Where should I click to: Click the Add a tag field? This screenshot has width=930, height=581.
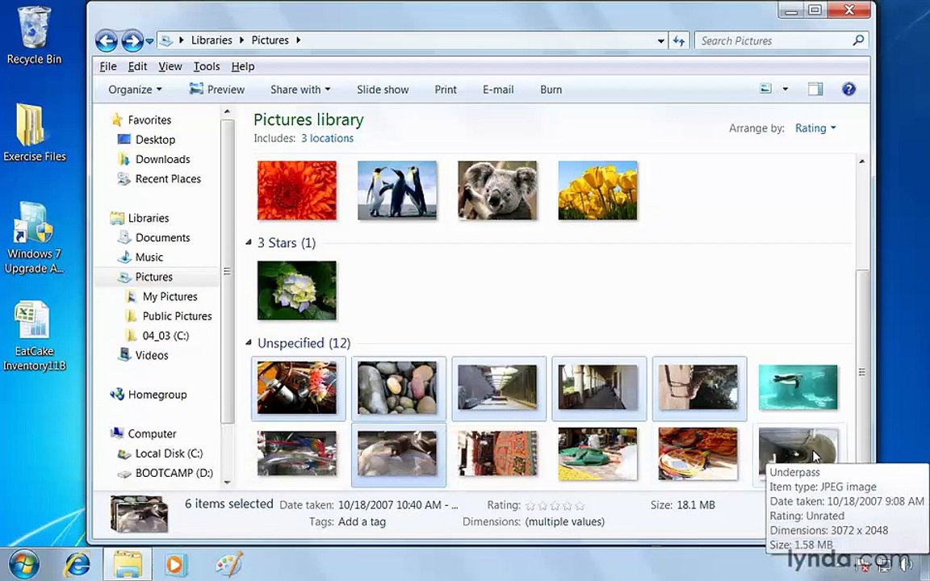362,522
